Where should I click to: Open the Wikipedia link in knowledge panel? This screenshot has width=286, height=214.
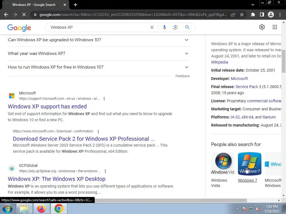click(220, 62)
